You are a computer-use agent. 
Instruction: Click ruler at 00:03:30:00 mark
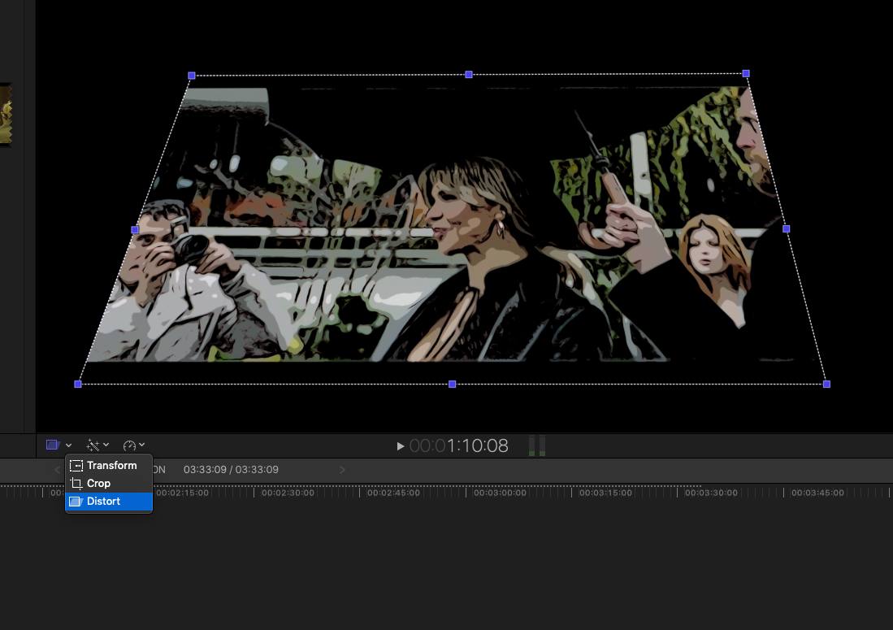coord(710,493)
